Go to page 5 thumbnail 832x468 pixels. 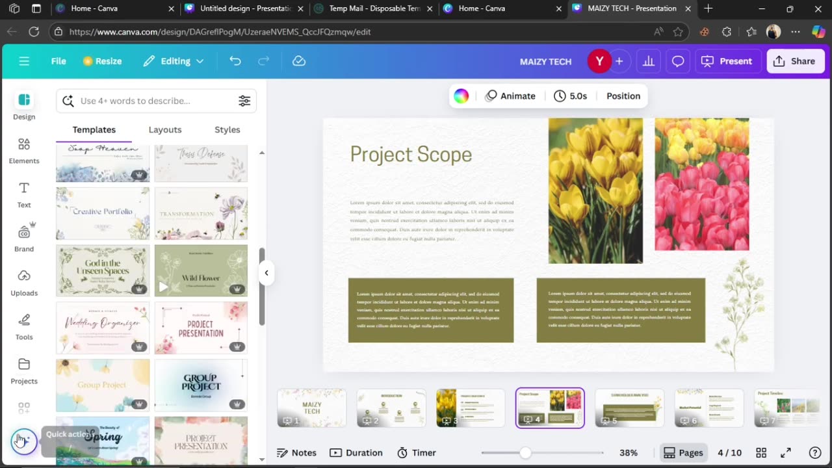pyautogui.click(x=630, y=408)
